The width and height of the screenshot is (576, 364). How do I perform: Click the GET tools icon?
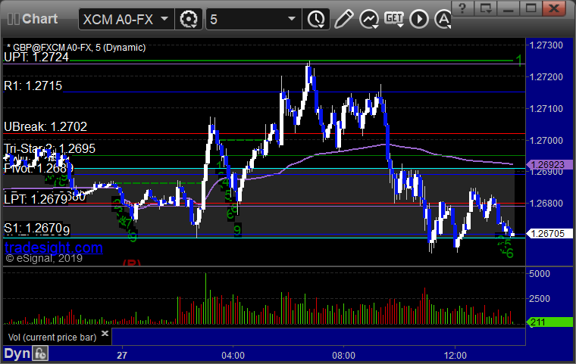394,19
